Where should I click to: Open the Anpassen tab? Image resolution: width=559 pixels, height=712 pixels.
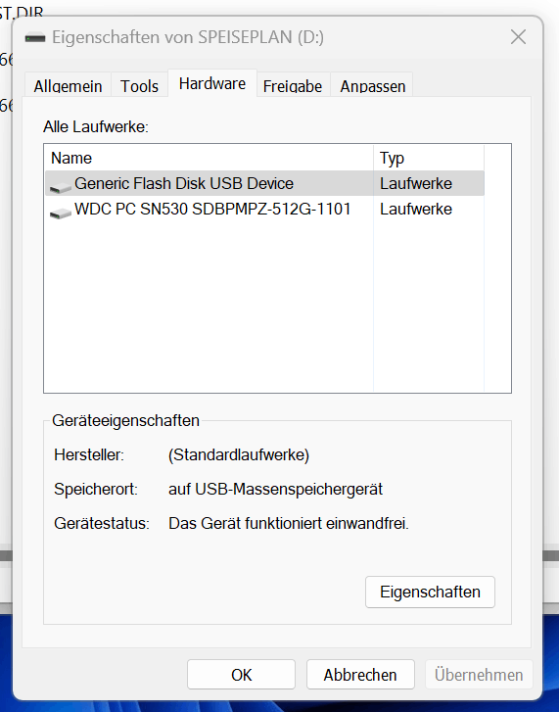click(373, 85)
